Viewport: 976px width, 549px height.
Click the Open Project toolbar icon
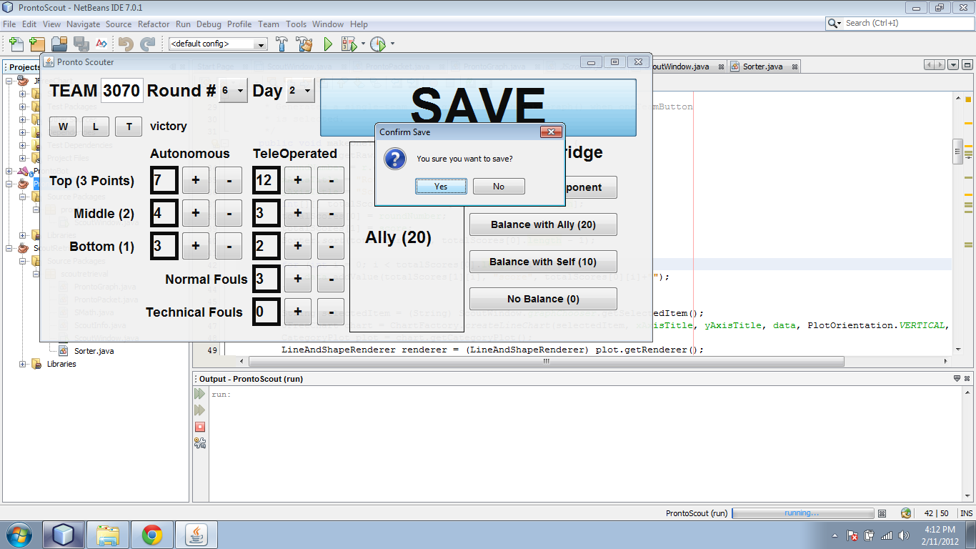[x=59, y=44]
